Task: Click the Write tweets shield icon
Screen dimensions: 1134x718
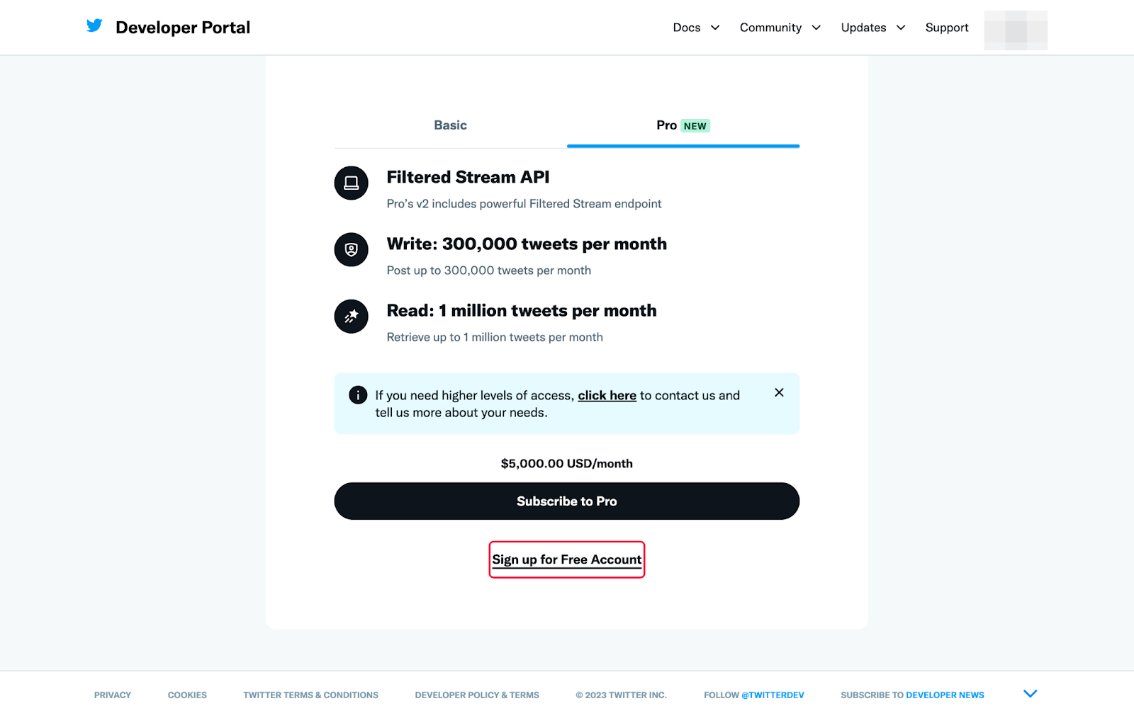Action: click(x=351, y=250)
